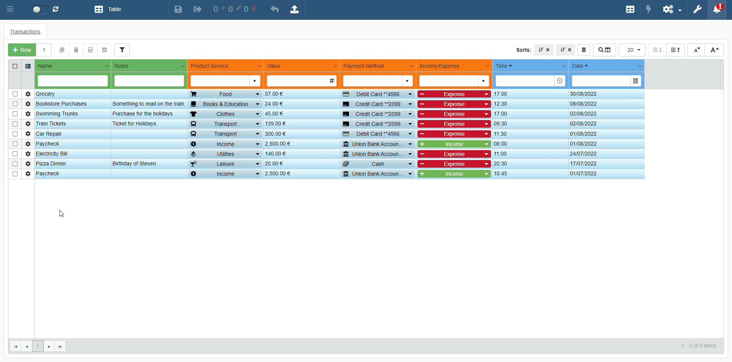Open the Table view menu
The width and height of the screenshot is (732, 362).
108,9
